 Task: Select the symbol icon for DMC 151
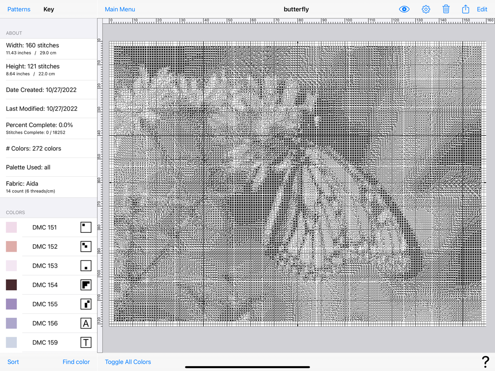pyautogui.click(x=86, y=227)
